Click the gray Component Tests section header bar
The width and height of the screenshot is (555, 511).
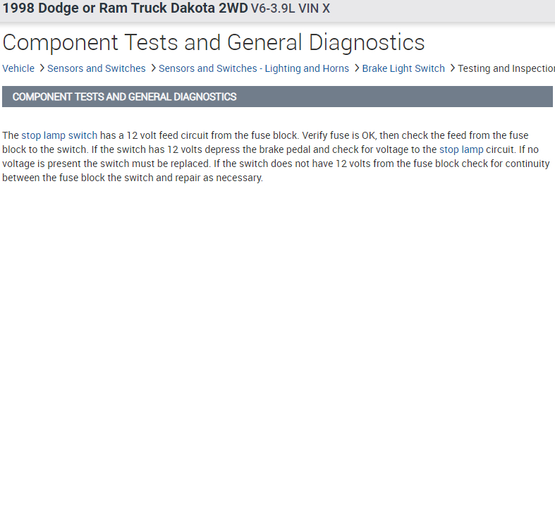tap(277, 97)
